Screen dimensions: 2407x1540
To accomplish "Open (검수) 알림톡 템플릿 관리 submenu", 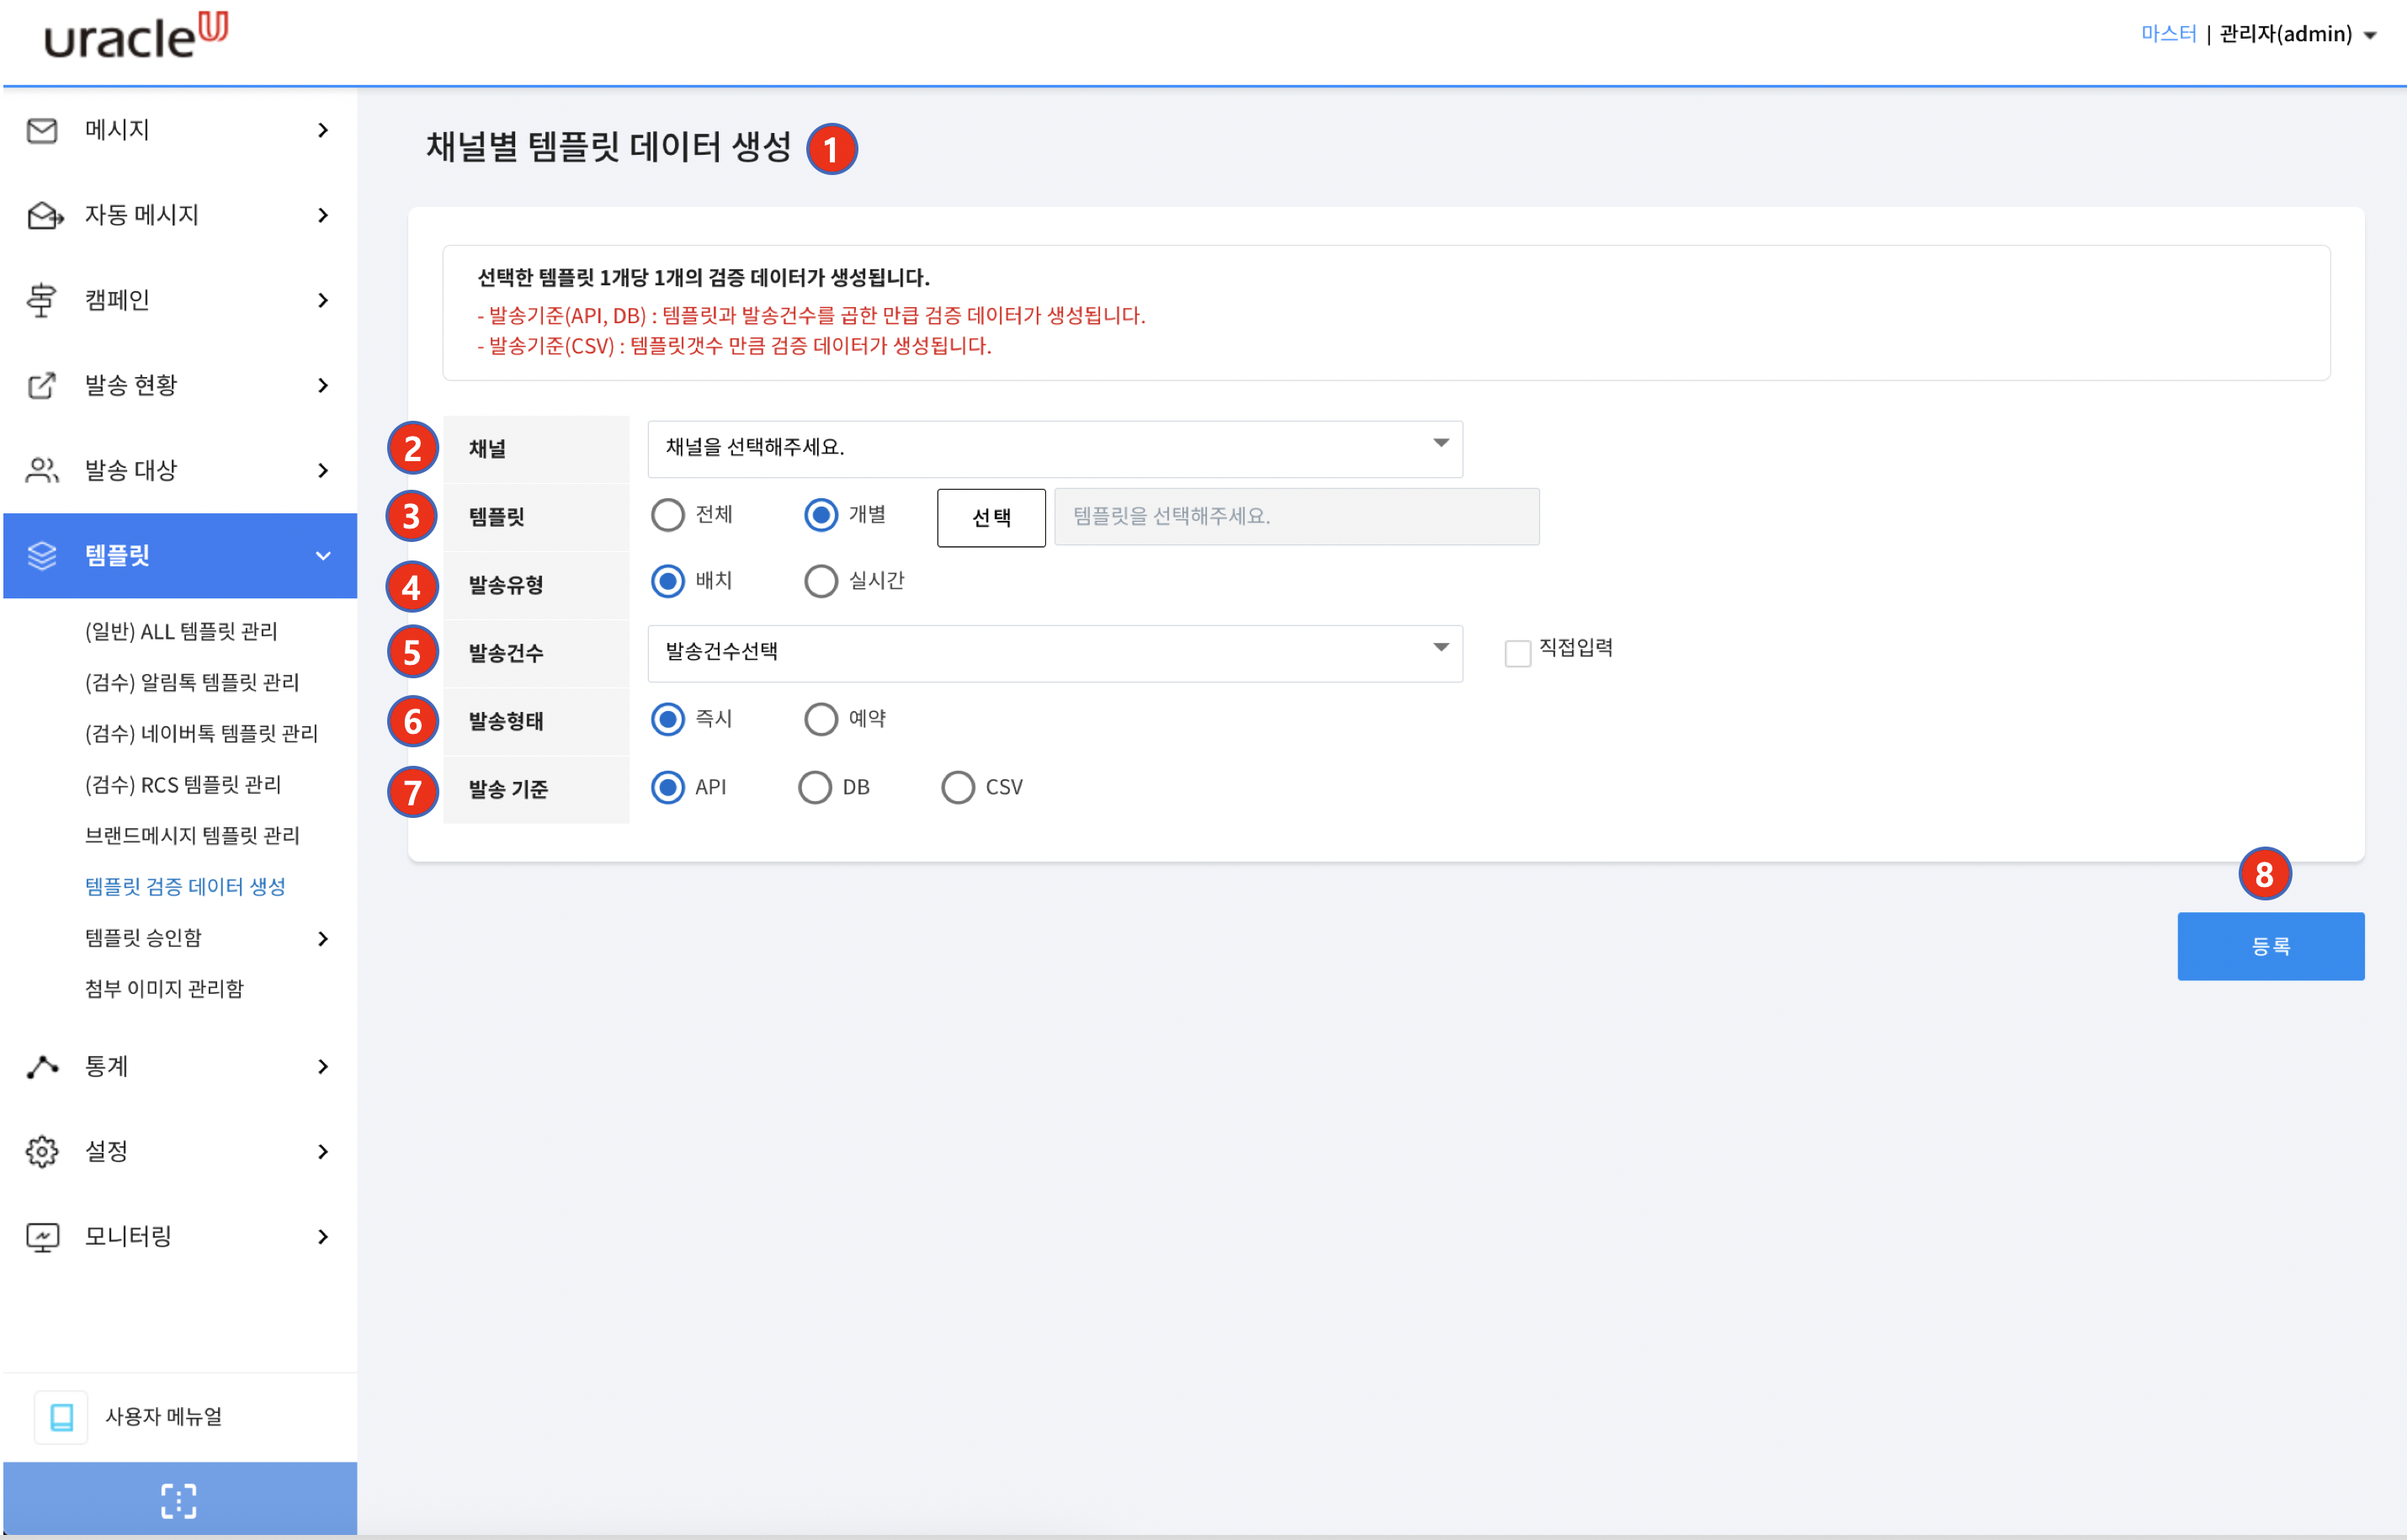I will (192, 682).
